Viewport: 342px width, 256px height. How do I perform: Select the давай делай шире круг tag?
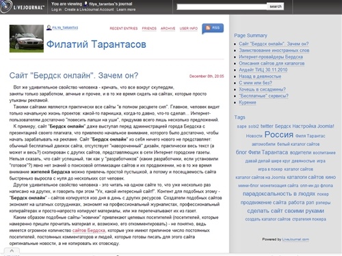[x=267, y=161]
